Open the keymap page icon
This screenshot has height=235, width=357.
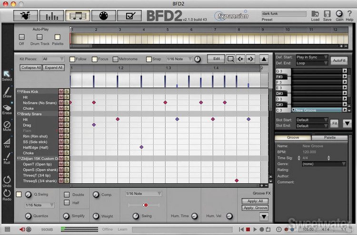pos(103,16)
